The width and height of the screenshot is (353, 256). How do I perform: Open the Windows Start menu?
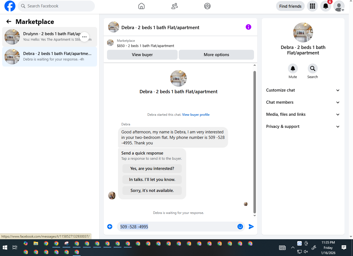pos(5,247)
